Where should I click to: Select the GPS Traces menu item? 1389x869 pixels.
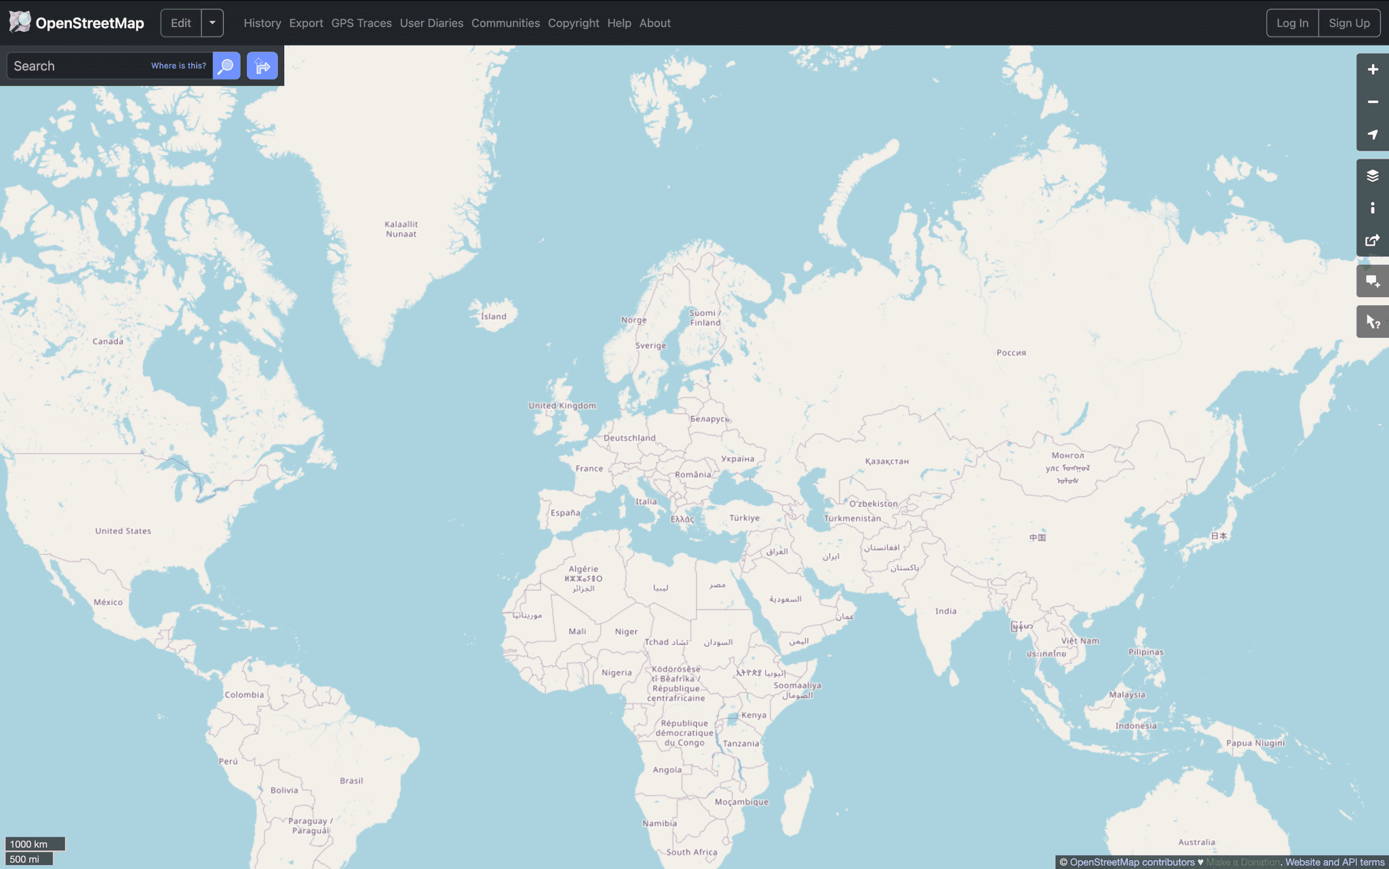(x=361, y=22)
